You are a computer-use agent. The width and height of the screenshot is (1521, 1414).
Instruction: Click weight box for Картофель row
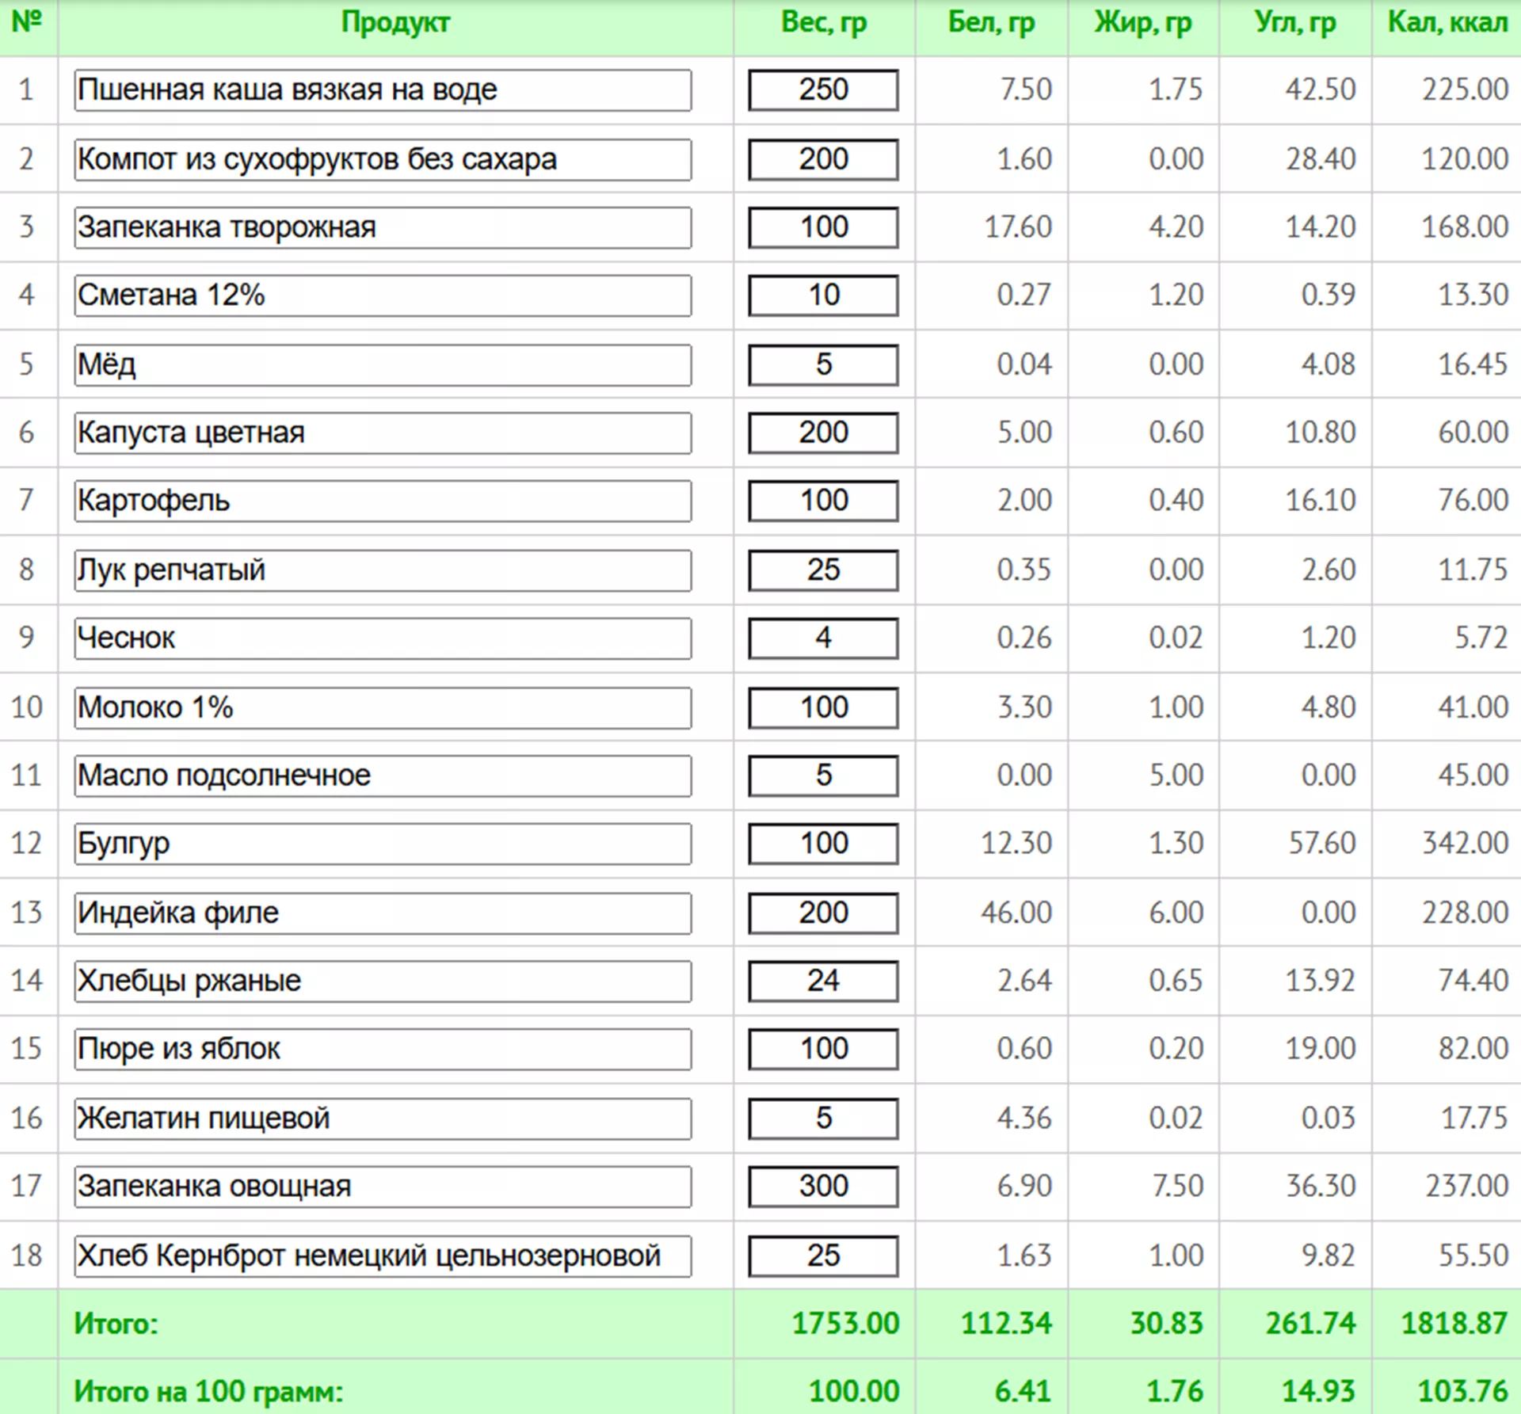coord(823,501)
